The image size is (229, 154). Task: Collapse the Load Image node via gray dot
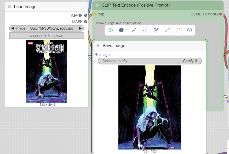[9, 7]
